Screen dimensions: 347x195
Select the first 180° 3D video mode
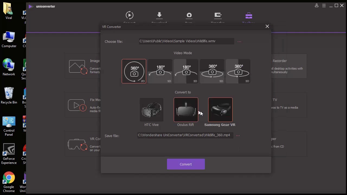coord(160,71)
